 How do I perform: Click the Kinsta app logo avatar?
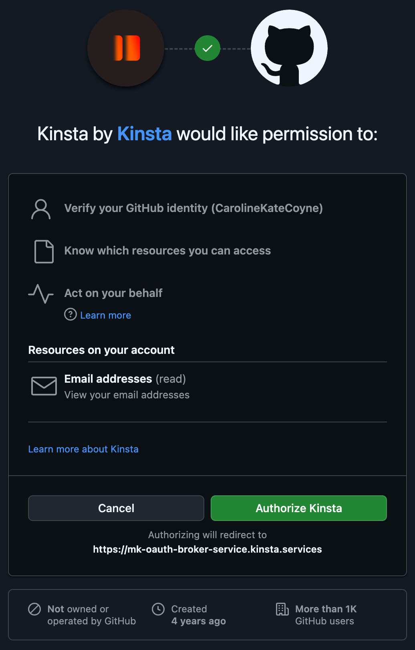click(x=125, y=48)
